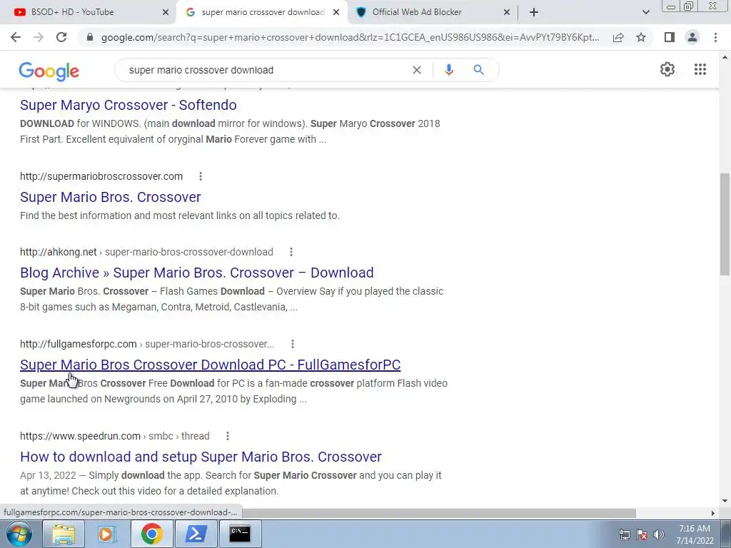Open Blog Archive Super Mario Bros. Crossover link
The height and width of the screenshot is (548, 731).
197,273
